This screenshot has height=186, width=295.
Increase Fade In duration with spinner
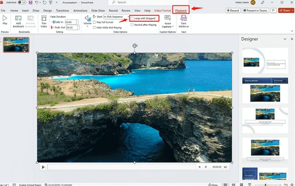click(x=77, y=21)
